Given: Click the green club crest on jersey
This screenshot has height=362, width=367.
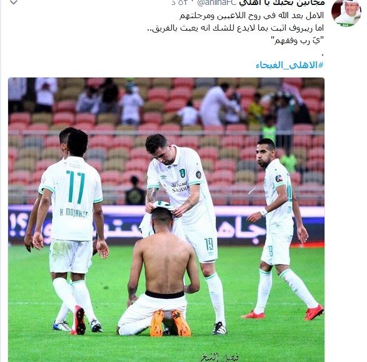Looking at the screenshot, I should point(182,173).
